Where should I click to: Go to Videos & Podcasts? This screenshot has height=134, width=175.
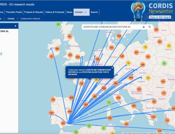point(55,12)
